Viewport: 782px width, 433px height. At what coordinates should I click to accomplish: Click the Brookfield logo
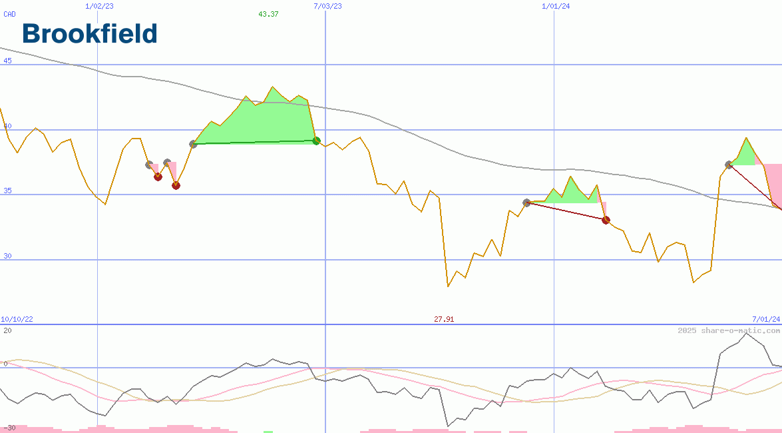[x=90, y=33]
